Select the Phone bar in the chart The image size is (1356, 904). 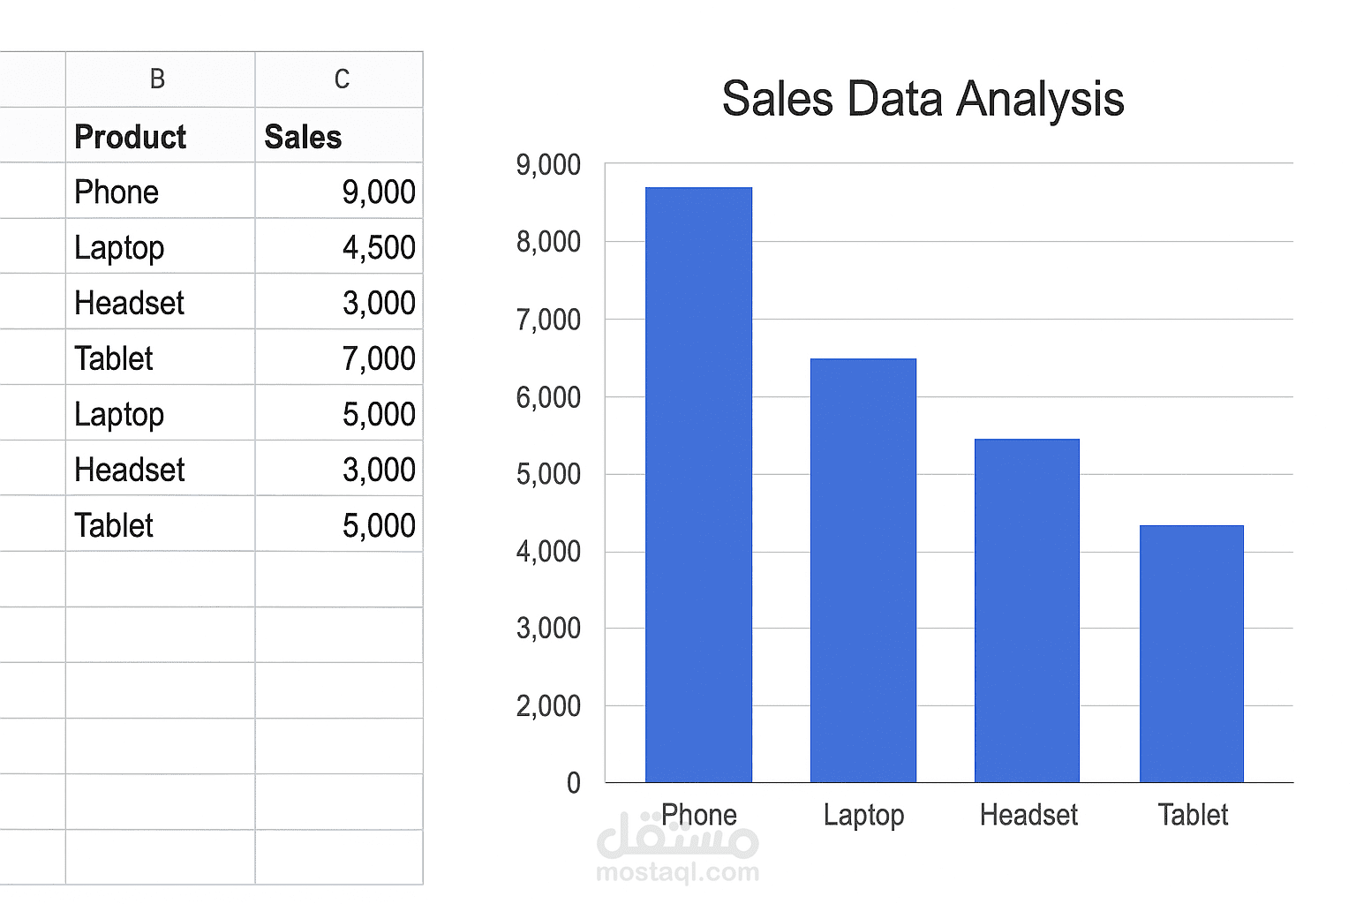pyautogui.click(x=698, y=486)
